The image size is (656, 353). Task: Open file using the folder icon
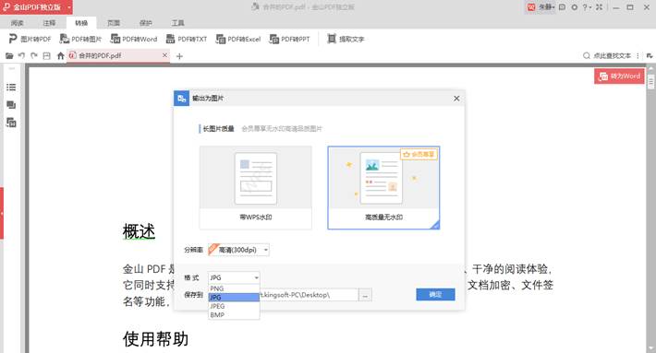click(9, 55)
